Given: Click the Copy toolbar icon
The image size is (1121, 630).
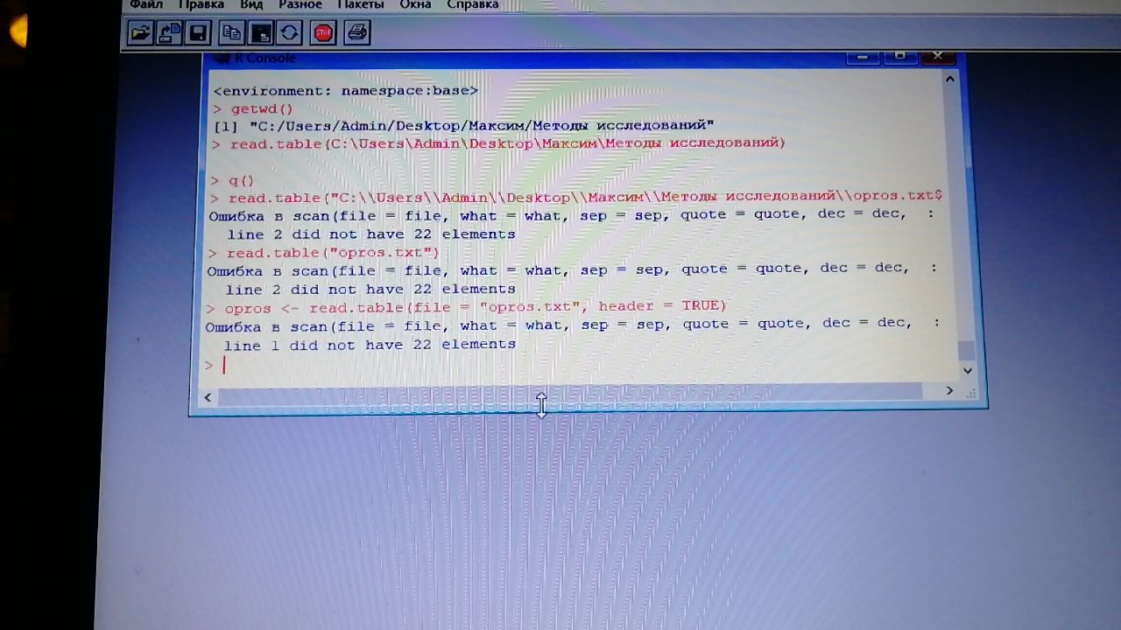Looking at the screenshot, I should click(x=231, y=33).
